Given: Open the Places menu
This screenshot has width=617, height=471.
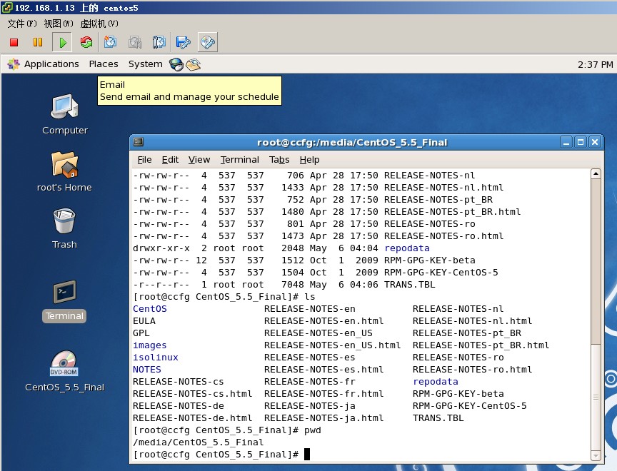Looking at the screenshot, I should [x=104, y=64].
